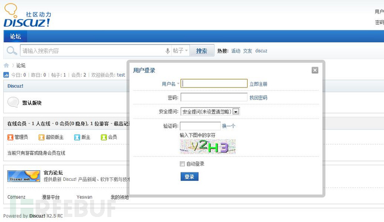This screenshot has height=222, width=384.
Task: Click the 超级版主 member legend icon
Action: [41, 137]
